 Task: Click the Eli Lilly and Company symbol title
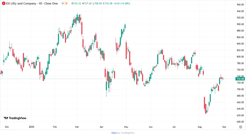tap(21, 4)
